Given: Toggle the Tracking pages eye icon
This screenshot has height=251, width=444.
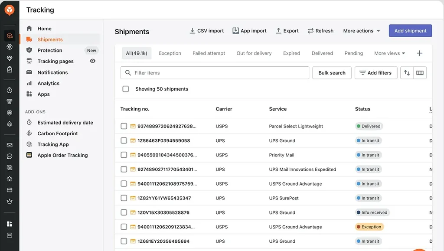Looking at the screenshot, I should [93, 61].
